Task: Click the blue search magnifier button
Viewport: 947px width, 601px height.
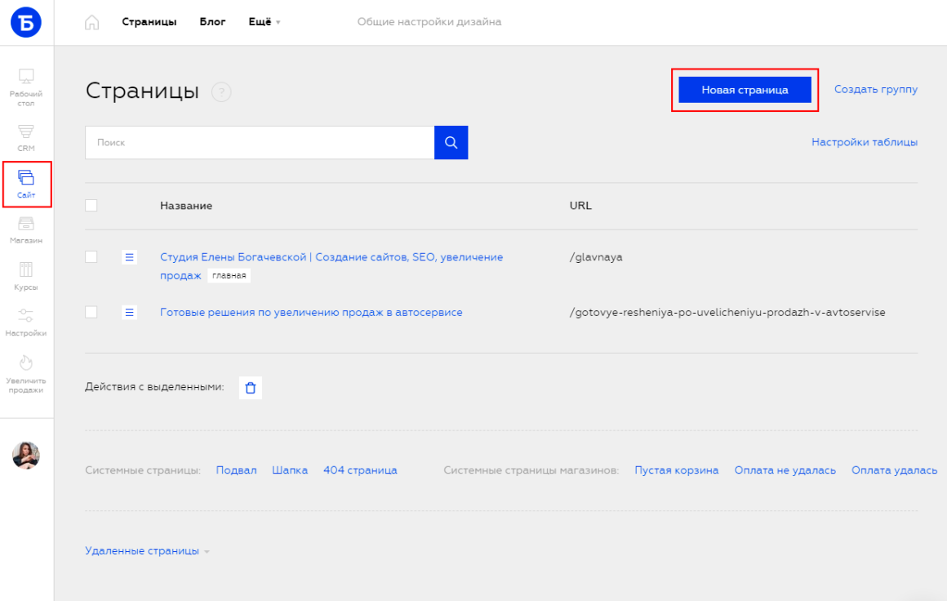Action: (451, 143)
